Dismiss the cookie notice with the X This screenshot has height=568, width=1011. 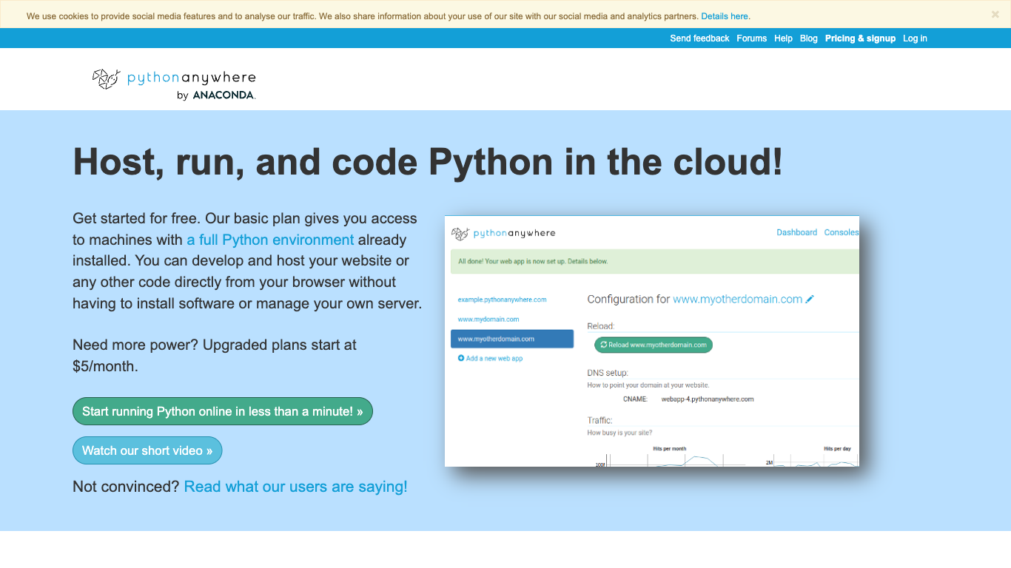tap(995, 14)
